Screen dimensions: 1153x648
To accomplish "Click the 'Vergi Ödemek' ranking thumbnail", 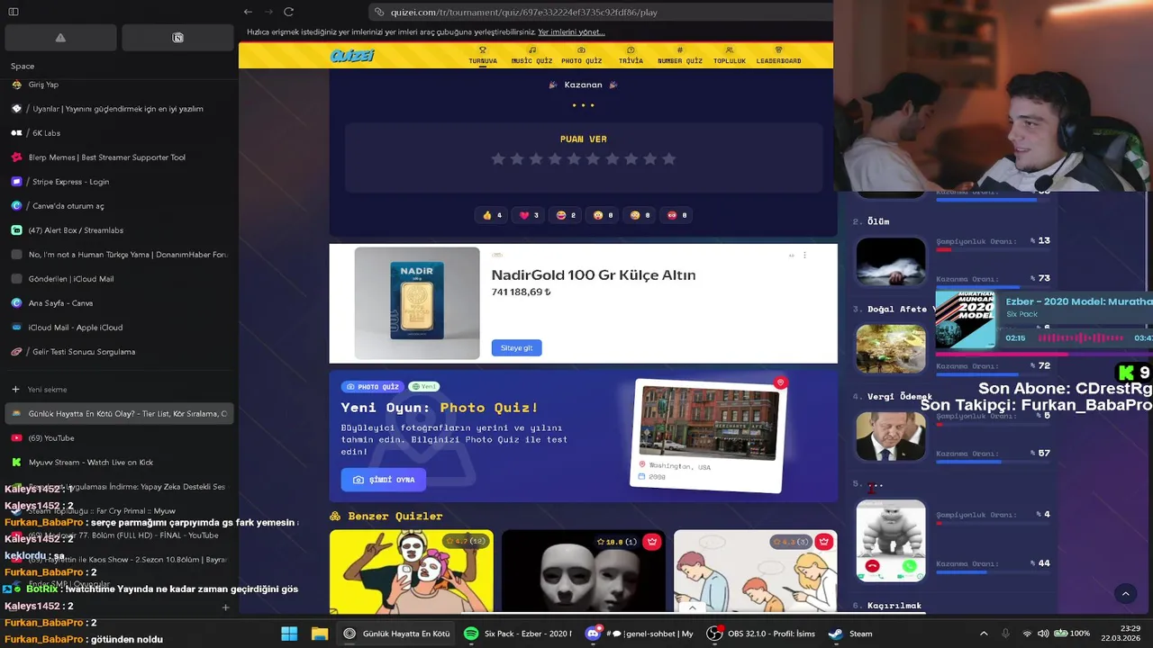I will [x=891, y=436].
